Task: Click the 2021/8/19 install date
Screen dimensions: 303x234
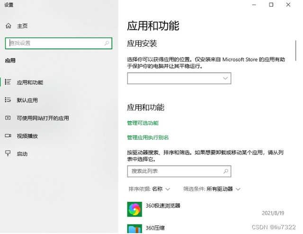Action: pos(273,213)
